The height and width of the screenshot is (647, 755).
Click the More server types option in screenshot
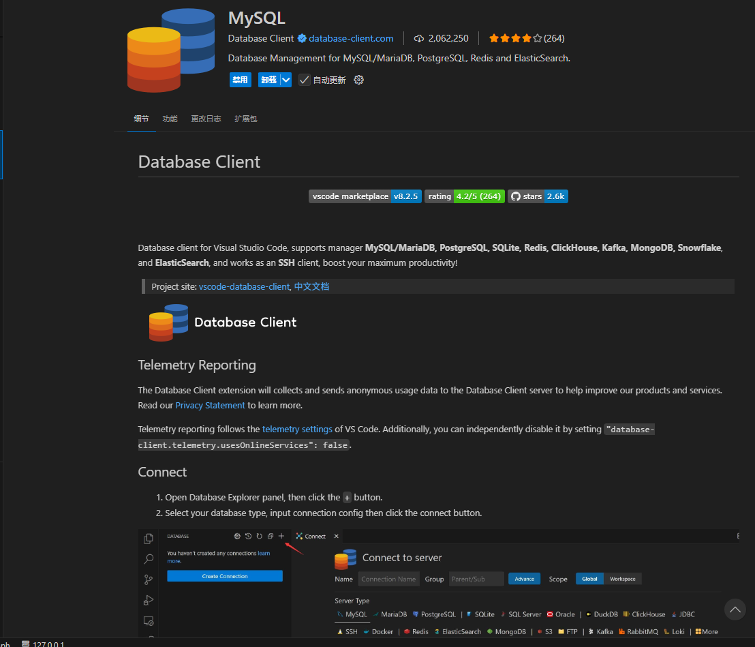pos(707,632)
